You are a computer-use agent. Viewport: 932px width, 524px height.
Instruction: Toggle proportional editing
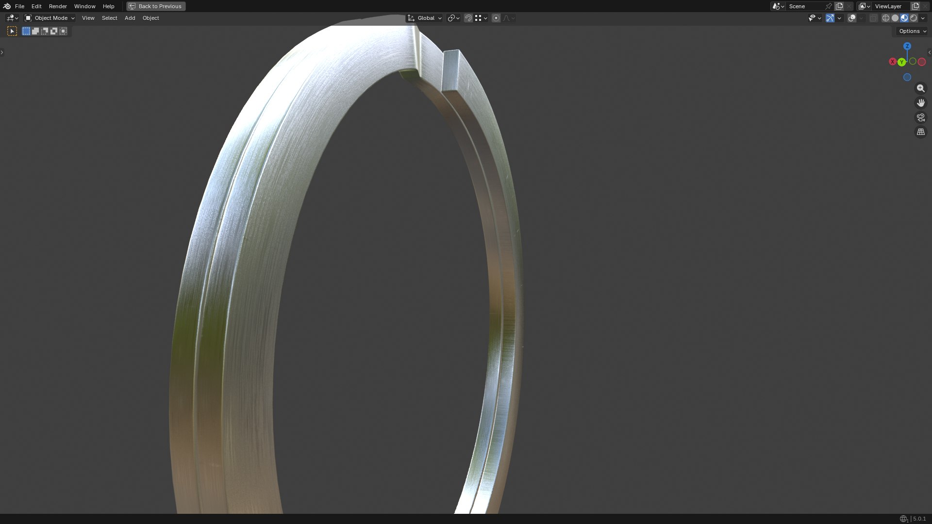496,18
